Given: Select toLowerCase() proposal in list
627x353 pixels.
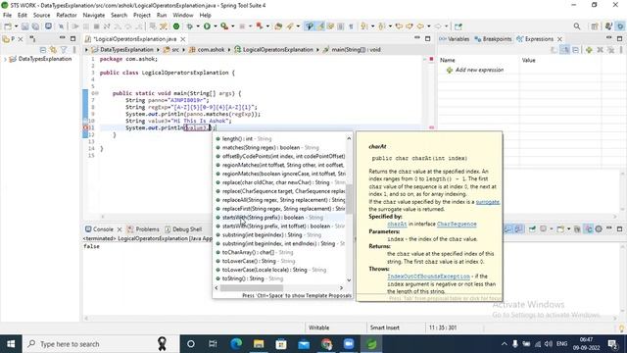Looking at the screenshot, I should [x=279, y=261].
